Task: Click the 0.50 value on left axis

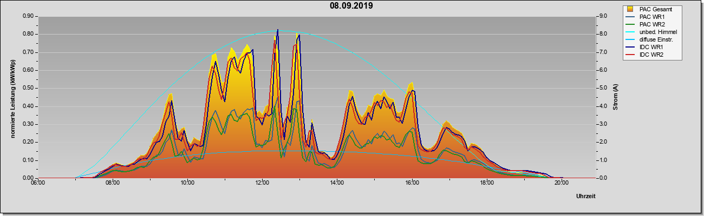Action: click(x=28, y=88)
